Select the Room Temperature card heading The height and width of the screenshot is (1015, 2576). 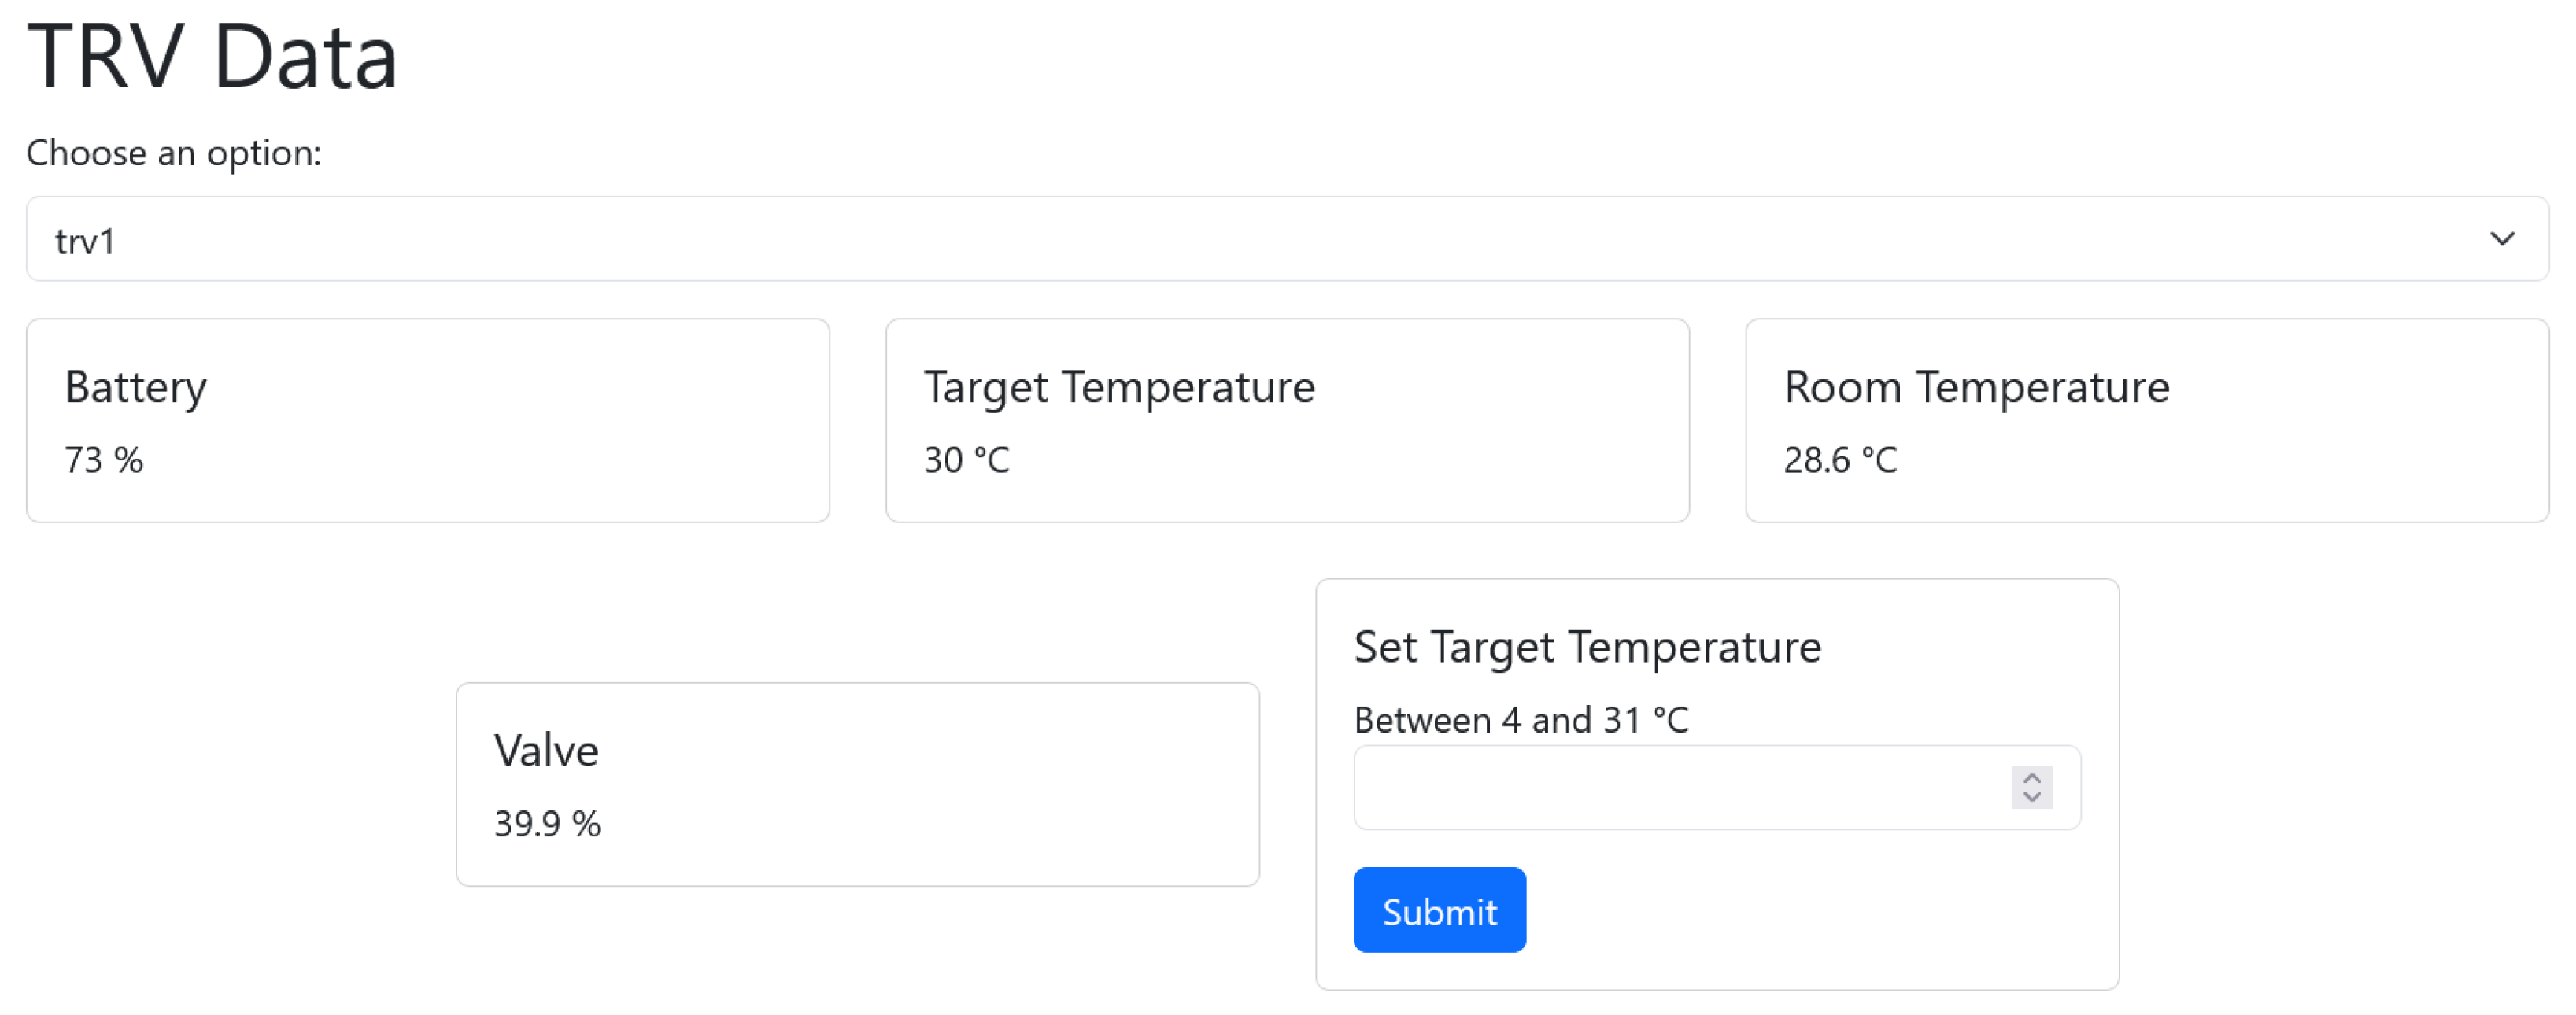tap(1976, 387)
